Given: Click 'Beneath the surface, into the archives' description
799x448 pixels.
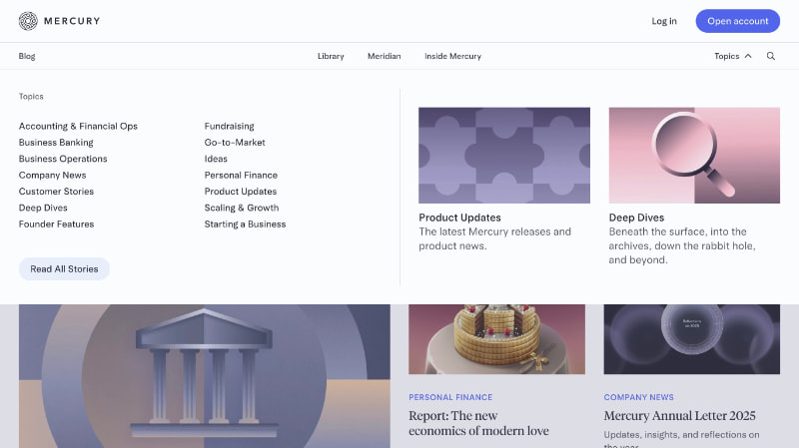Looking at the screenshot, I should 682,245.
